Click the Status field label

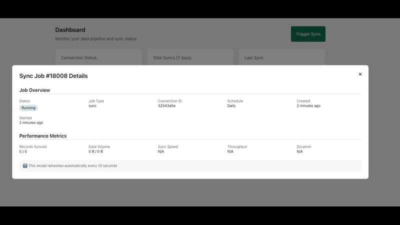[24, 101]
